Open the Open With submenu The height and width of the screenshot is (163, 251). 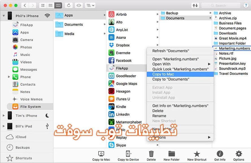[x=180, y=64]
